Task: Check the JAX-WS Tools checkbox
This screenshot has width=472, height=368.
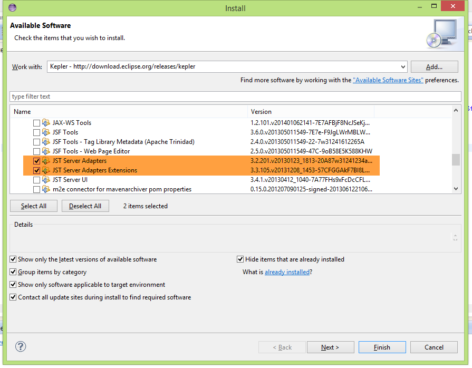Action: coord(36,123)
